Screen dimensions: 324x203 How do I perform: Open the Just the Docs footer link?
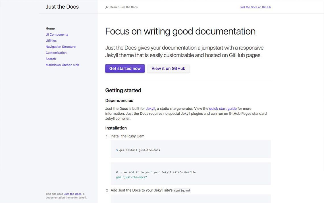[x=72, y=194]
